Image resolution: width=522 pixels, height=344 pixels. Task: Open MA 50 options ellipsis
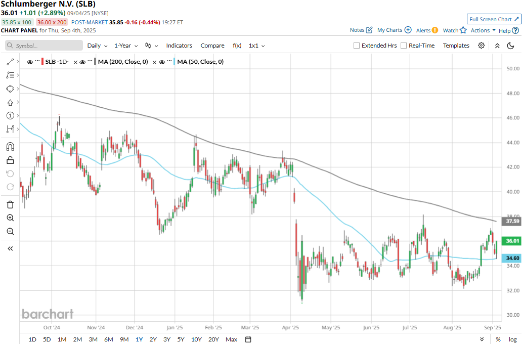click(x=169, y=61)
